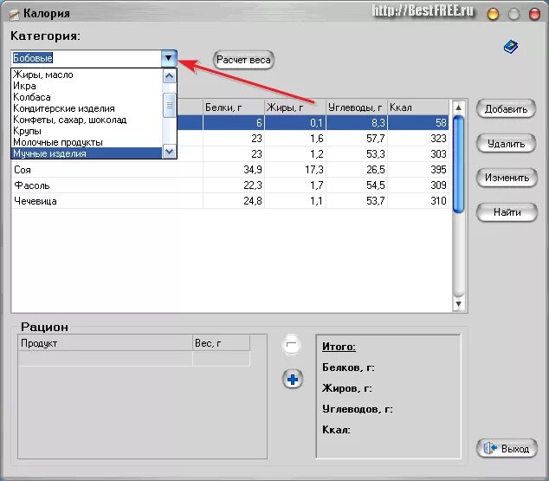Image resolution: width=549 pixels, height=481 pixels.
Task: Click the 54,5 carbohydrates cell
Action: pos(357,185)
